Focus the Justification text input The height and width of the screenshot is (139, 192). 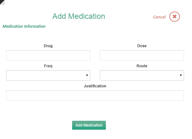[x=95, y=95]
